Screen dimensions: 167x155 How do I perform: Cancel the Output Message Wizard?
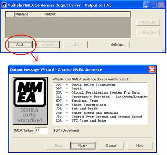111,146
